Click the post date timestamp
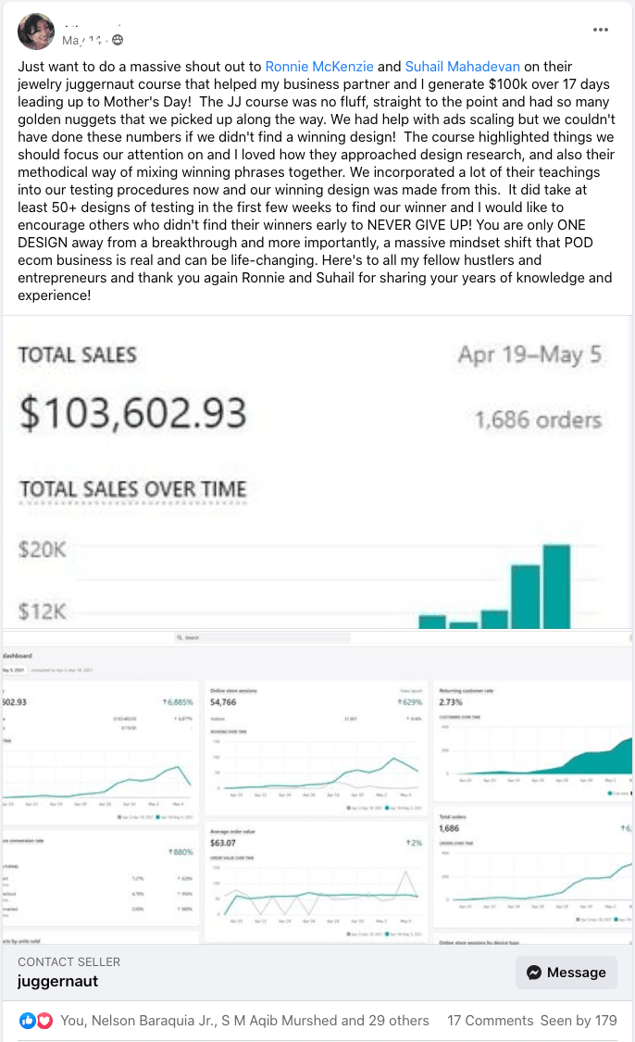Image resolution: width=635 pixels, height=1042 pixels. 83,41
